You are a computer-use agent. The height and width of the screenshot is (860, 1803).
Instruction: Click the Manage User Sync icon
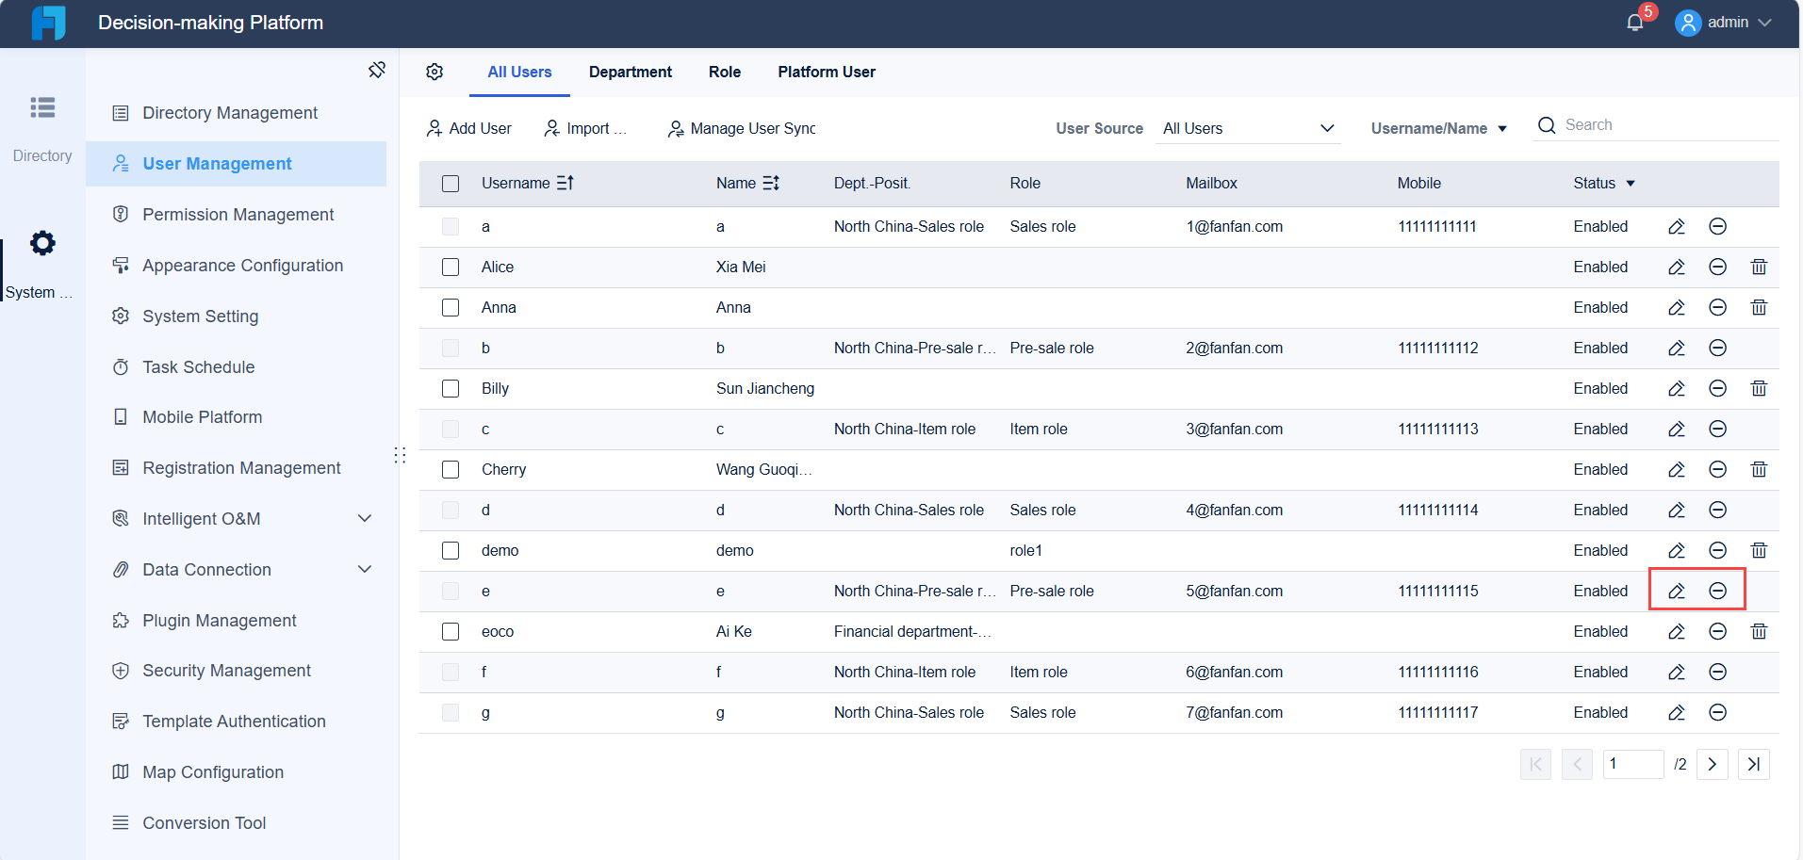tap(675, 129)
